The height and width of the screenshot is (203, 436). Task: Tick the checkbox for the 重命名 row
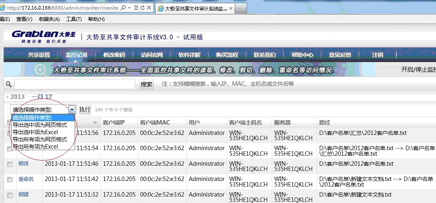[x=10, y=180]
